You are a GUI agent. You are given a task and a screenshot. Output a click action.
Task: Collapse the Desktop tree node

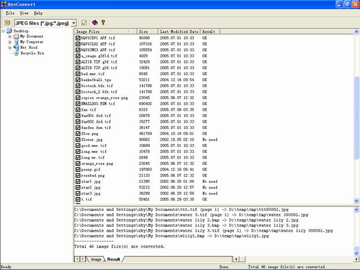tap(3, 31)
